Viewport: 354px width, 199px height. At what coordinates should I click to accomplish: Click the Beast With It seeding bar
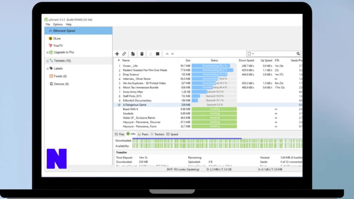click(214, 109)
